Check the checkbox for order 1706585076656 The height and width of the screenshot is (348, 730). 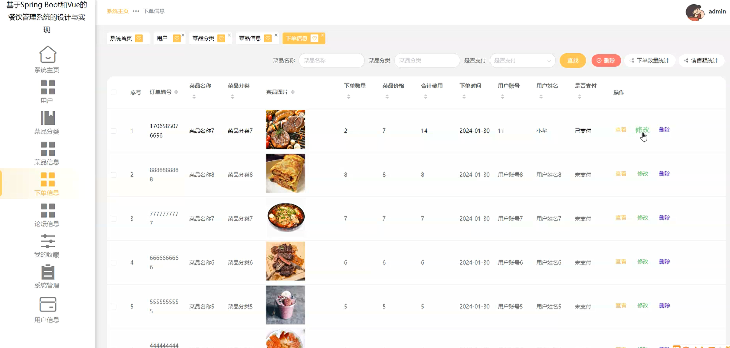[x=114, y=131]
